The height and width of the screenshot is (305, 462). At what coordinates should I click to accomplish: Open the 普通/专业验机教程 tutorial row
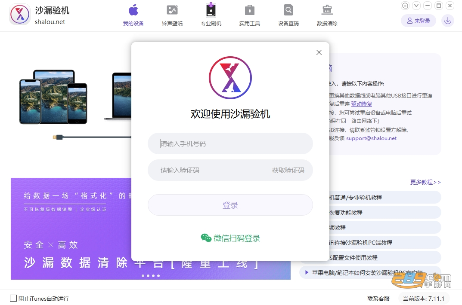coord(385,198)
